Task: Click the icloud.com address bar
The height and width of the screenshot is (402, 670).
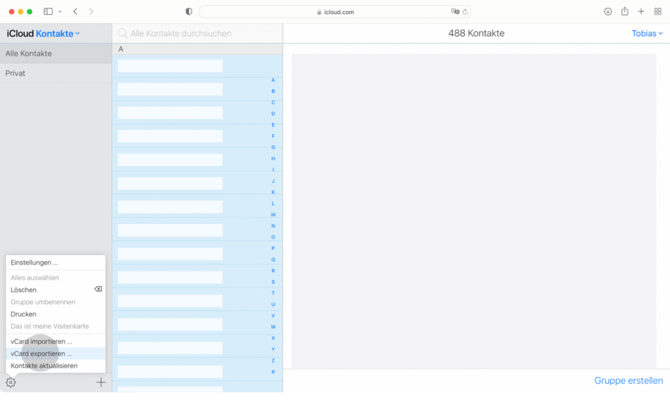Action: click(x=335, y=12)
